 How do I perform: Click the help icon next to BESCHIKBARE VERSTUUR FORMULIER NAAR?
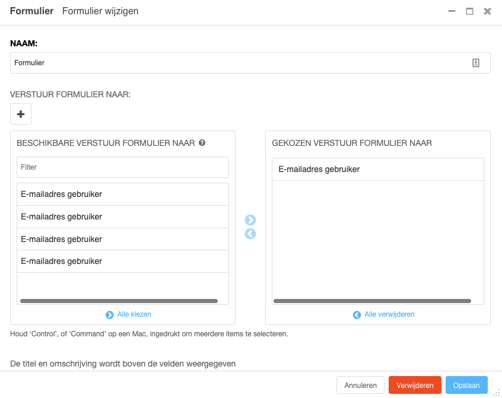(202, 142)
